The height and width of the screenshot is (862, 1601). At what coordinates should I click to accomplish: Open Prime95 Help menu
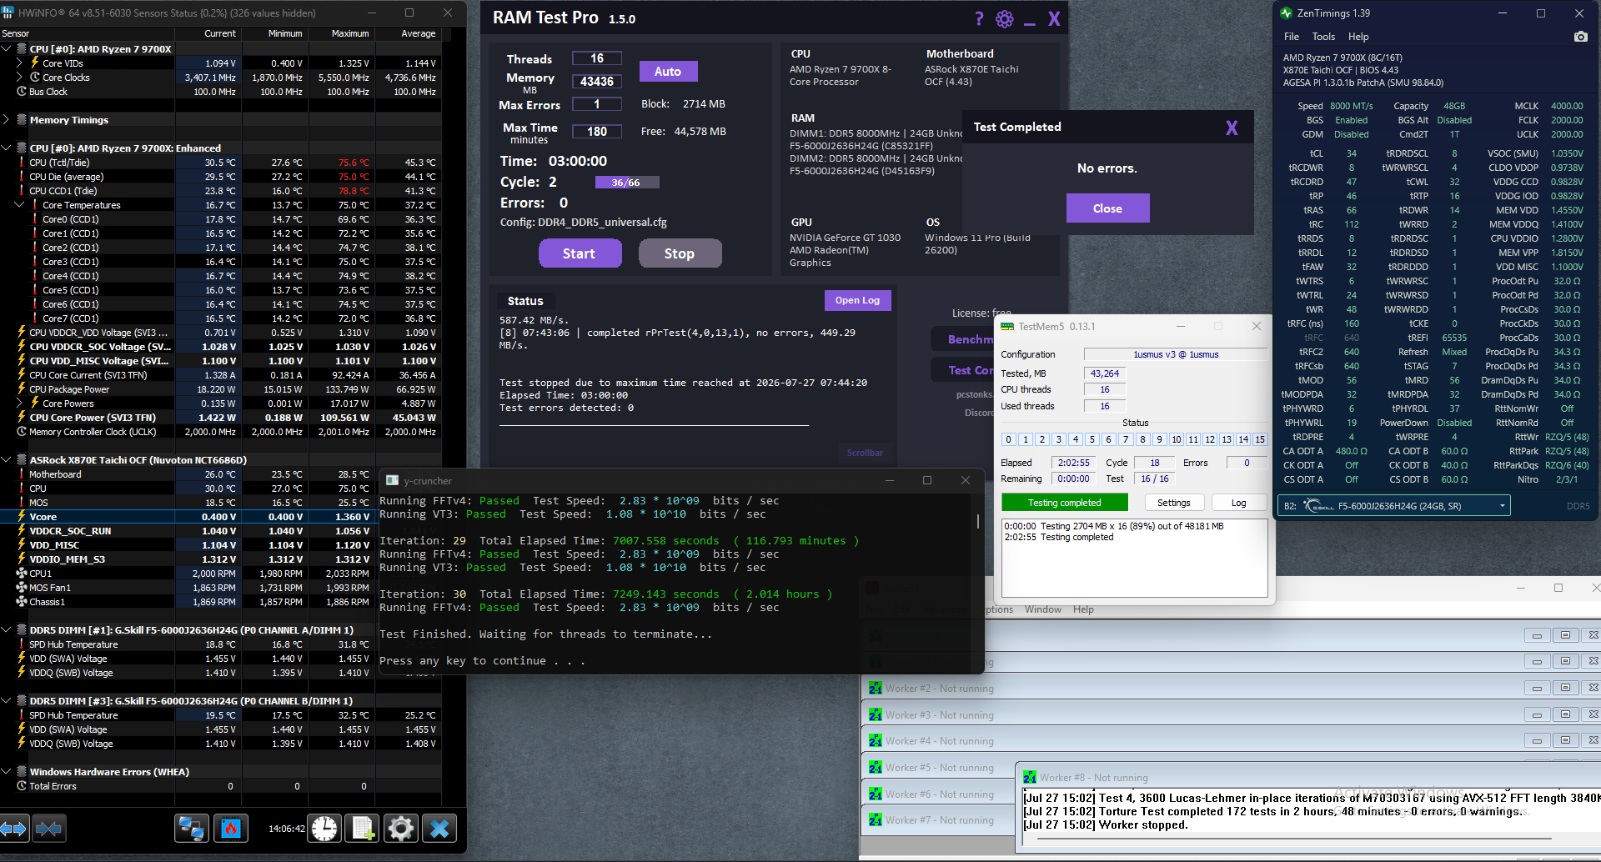[x=1083, y=609]
